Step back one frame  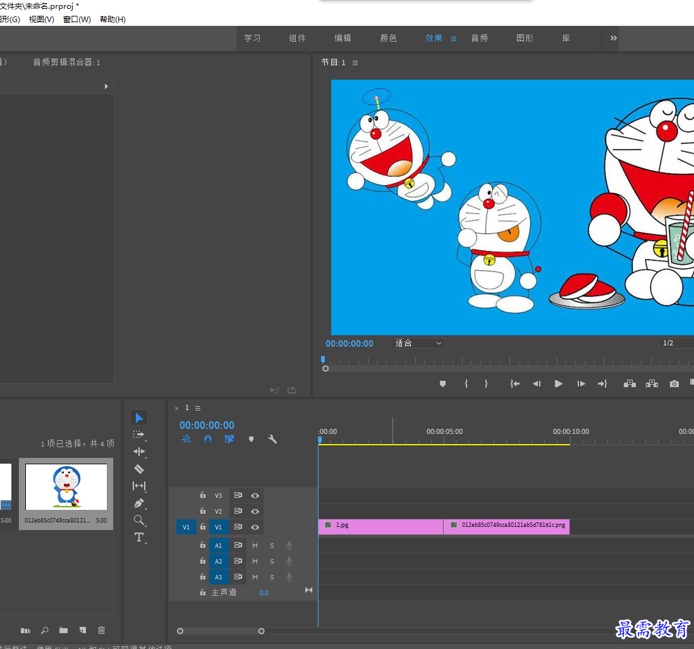pyautogui.click(x=537, y=383)
